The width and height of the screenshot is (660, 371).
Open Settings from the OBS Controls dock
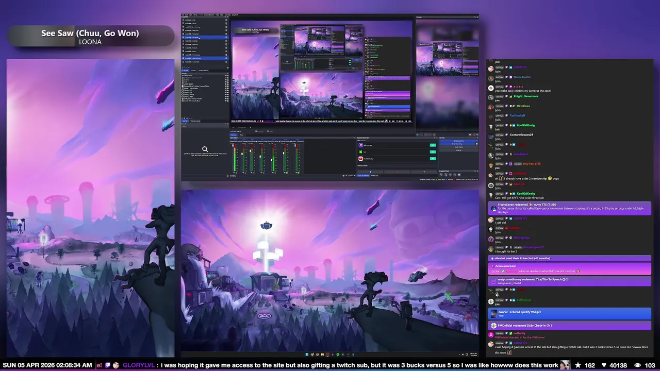458,150
